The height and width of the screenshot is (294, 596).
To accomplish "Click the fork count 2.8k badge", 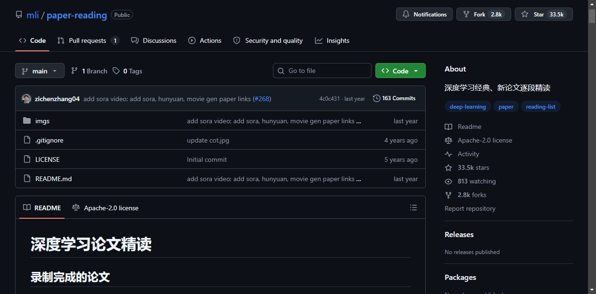I will [x=496, y=15].
